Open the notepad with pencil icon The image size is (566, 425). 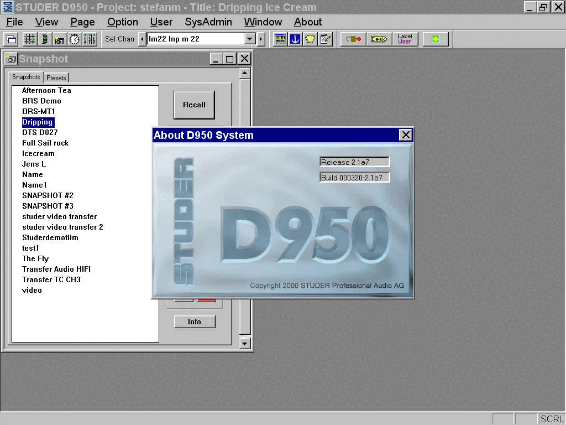click(x=325, y=39)
